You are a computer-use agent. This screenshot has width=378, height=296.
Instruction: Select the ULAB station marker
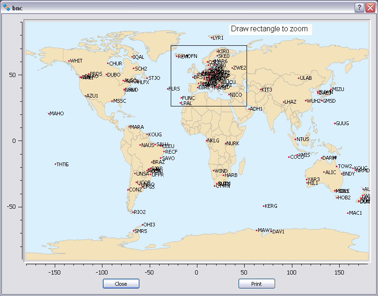click(x=299, y=78)
